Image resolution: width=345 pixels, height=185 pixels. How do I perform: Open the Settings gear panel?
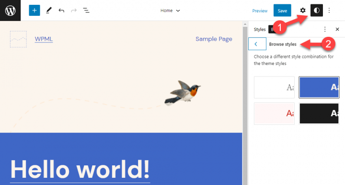point(303,11)
